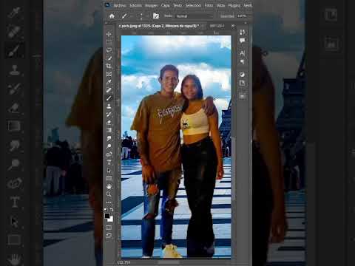Open brush tool preset picker in options bar
The height and width of the screenshot is (266, 355).
coord(124,16)
